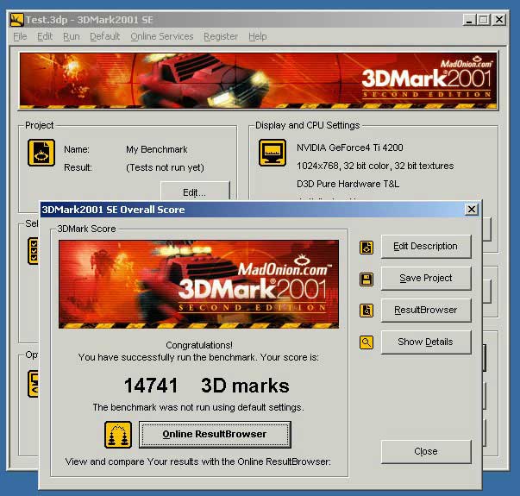Click '1024x768, 32 bit color, 32 bit textures' text
The image size is (520, 496).
click(x=375, y=166)
